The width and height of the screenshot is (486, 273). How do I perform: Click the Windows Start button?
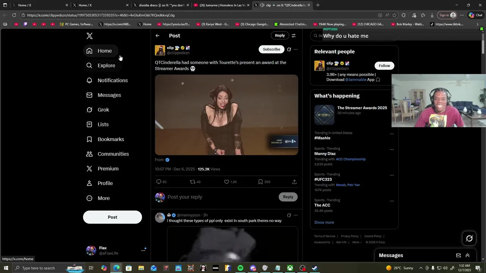pos(6,268)
